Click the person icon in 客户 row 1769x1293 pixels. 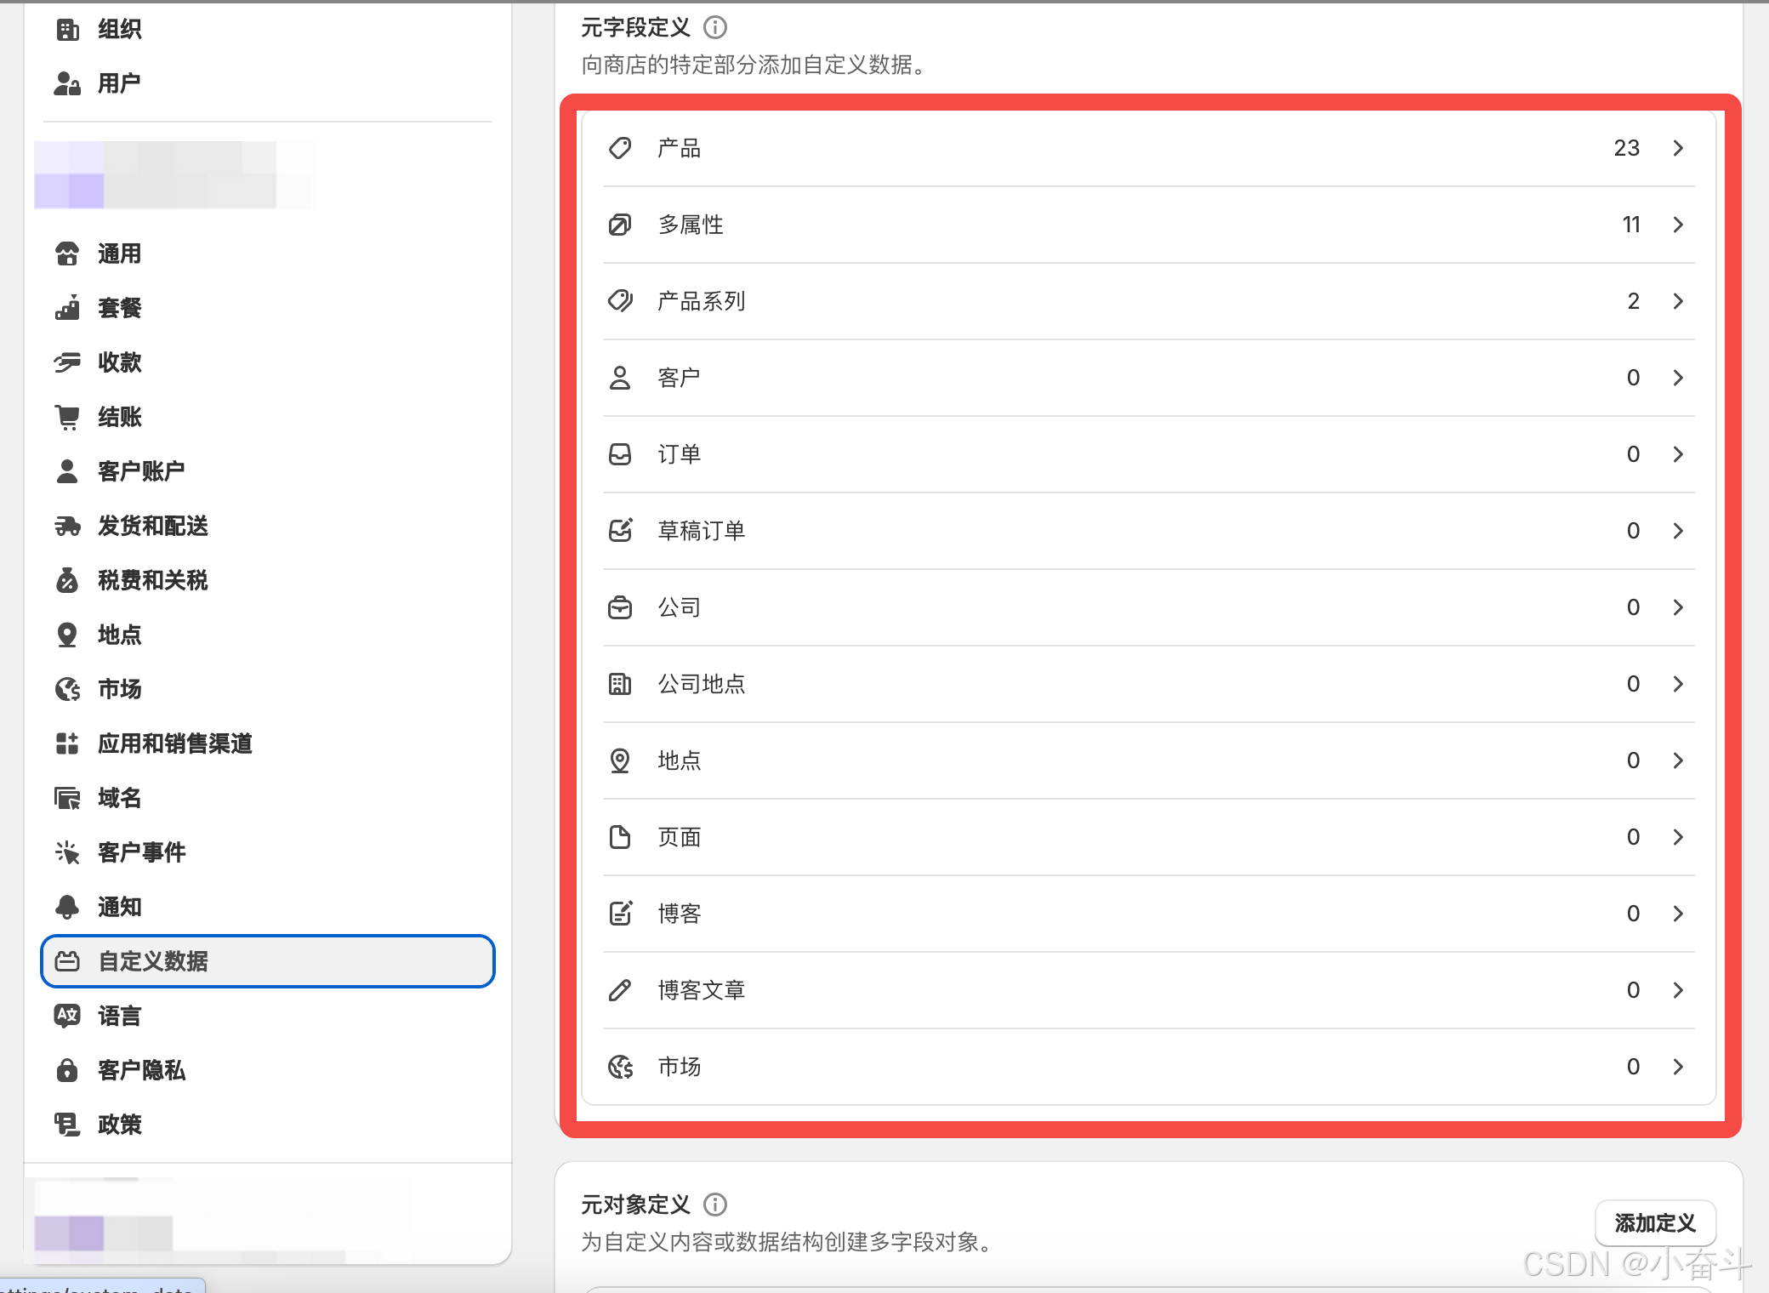620,378
